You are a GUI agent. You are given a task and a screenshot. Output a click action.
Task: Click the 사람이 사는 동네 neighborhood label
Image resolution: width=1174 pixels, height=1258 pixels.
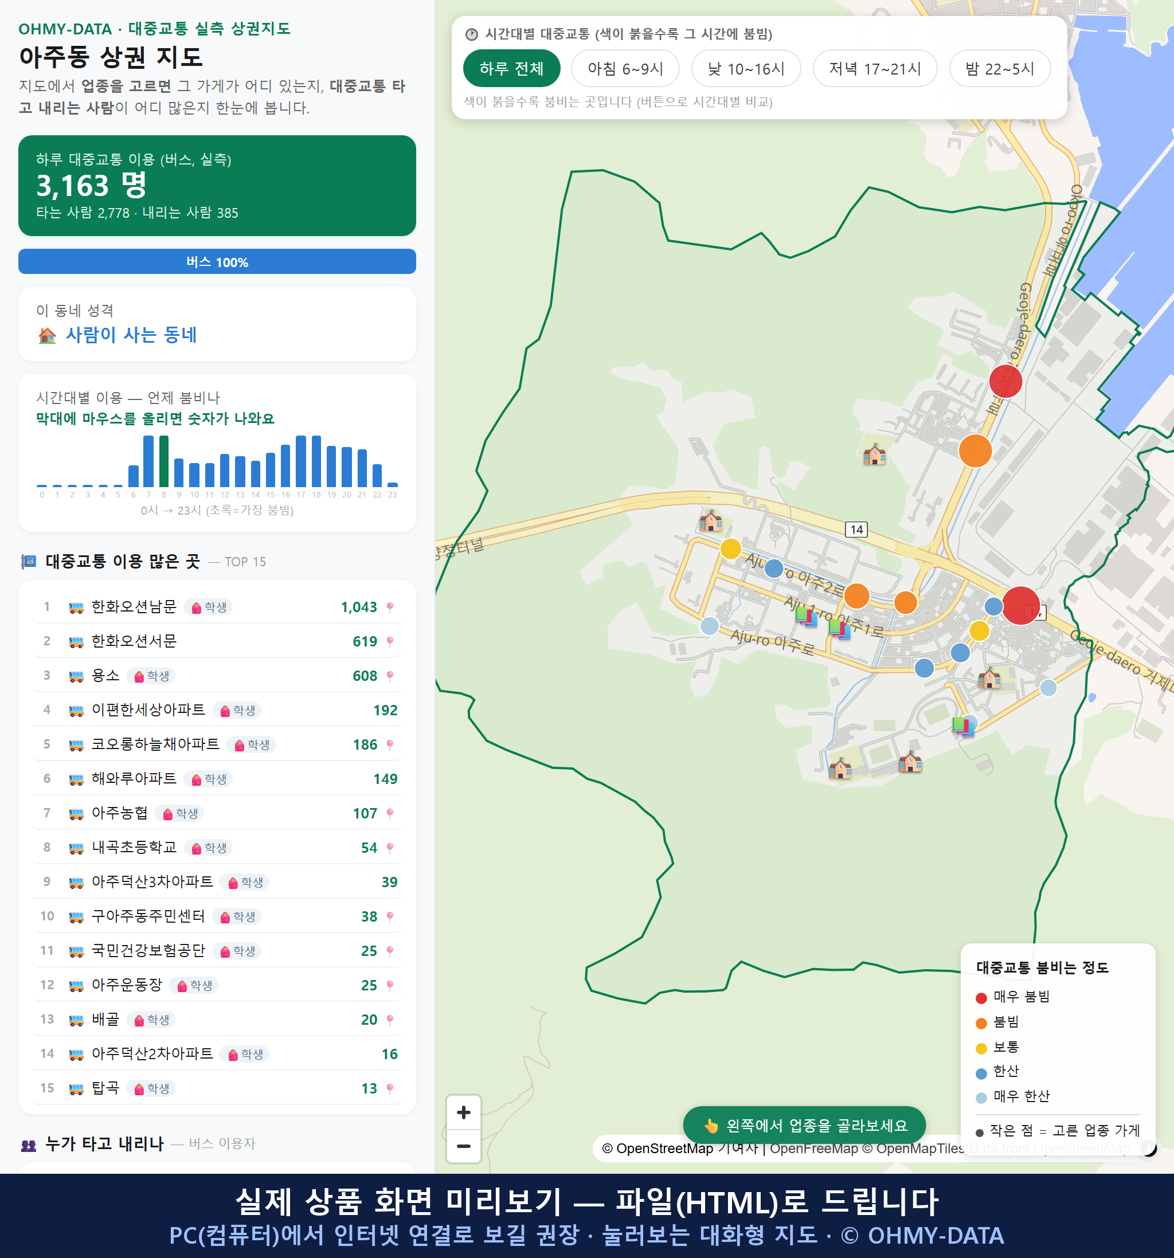[x=131, y=335]
